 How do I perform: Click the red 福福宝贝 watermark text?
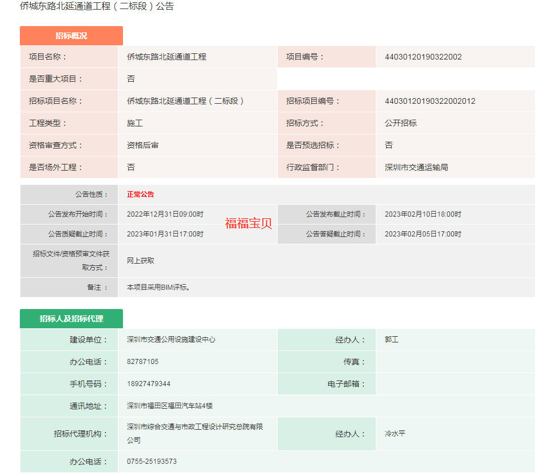coord(248,223)
